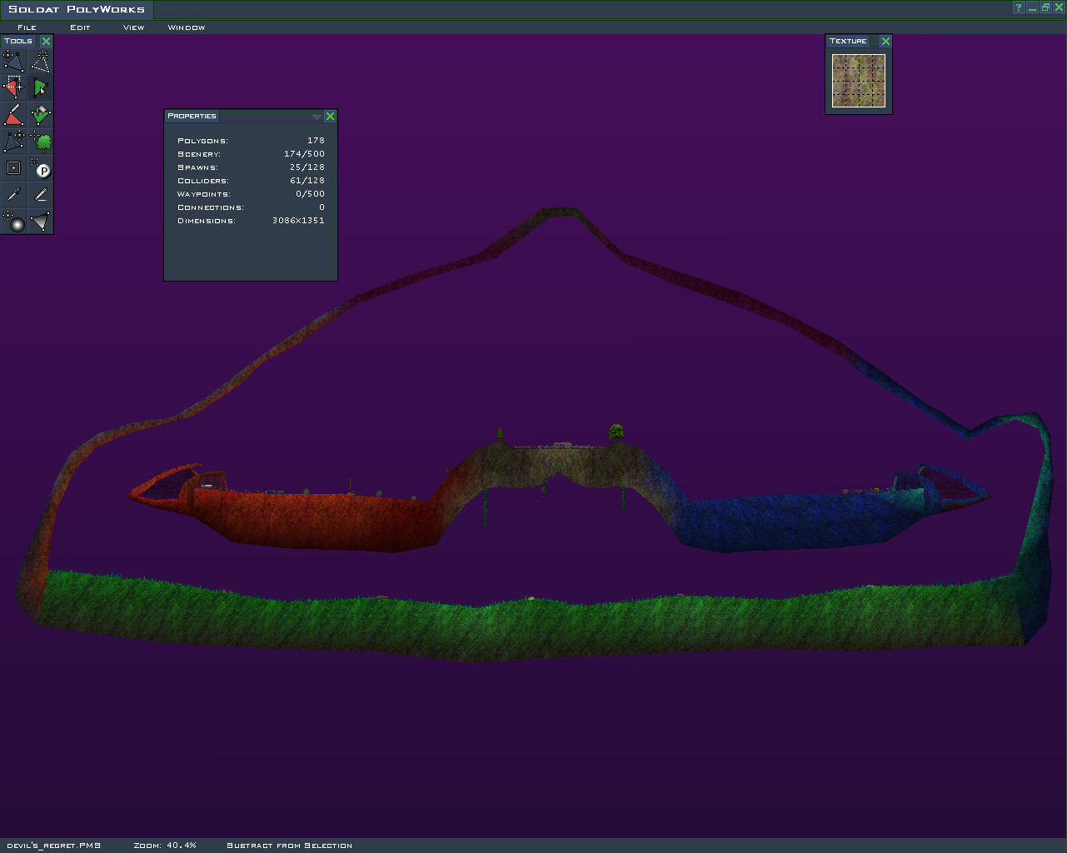Open the File menu
The width and height of the screenshot is (1067, 853).
[x=27, y=27]
